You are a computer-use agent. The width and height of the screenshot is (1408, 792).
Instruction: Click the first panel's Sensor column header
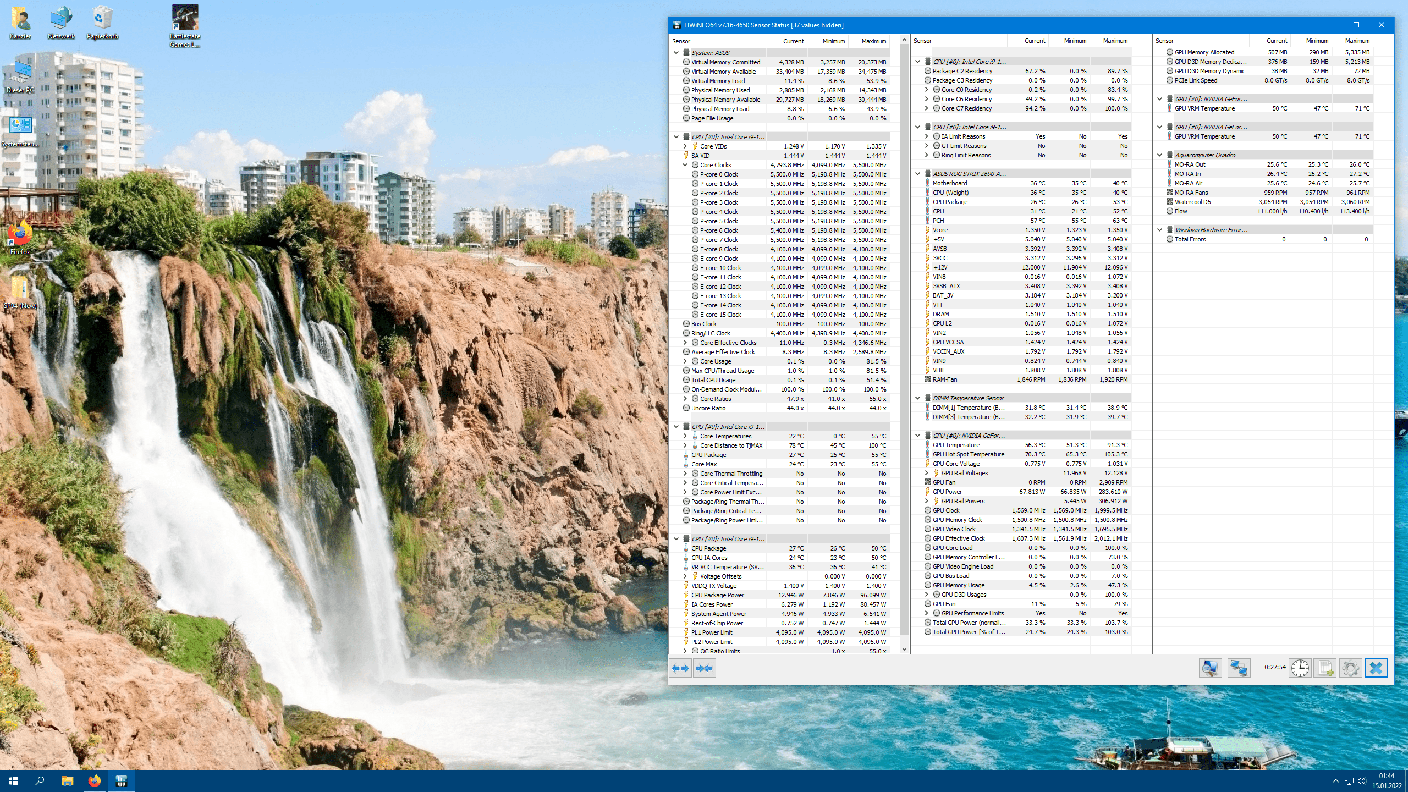717,41
